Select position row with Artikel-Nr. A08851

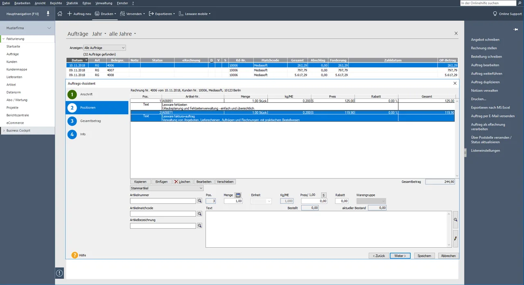coord(292,101)
